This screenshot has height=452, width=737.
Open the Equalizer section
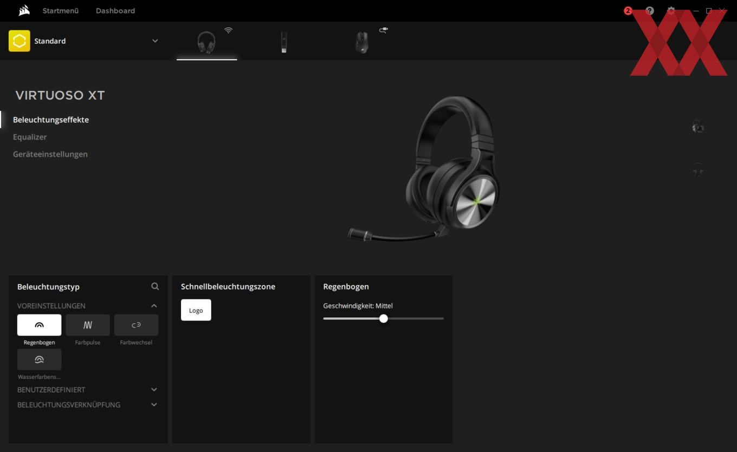pos(30,137)
